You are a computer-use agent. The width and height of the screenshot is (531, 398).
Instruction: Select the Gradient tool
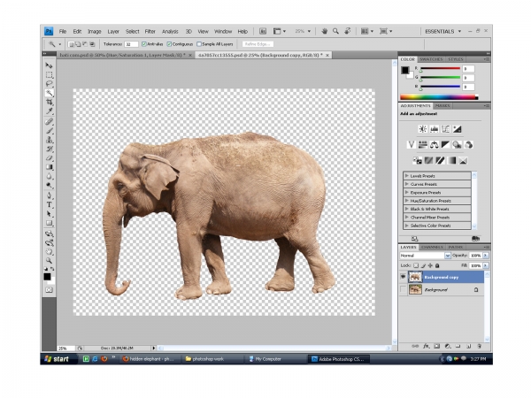[x=49, y=167]
